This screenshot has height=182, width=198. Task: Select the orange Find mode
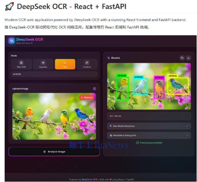(65, 64)
